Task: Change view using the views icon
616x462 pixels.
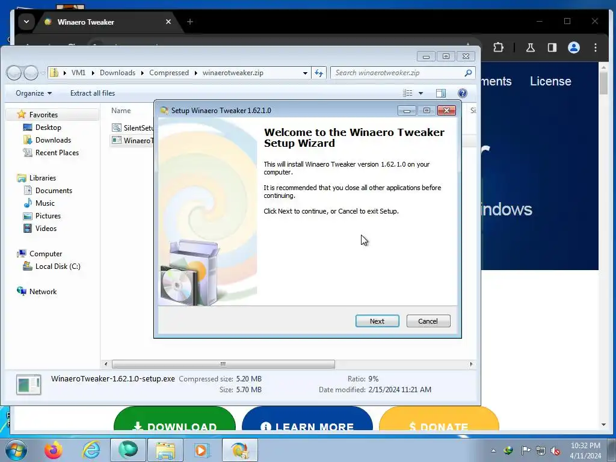Action: [x=408, y=93]
